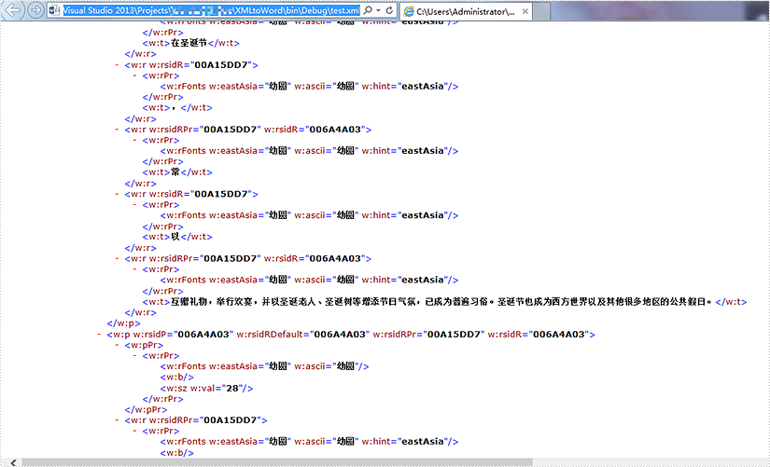
Task: Click the address bar path ending in test.xml
Action: 211,10
